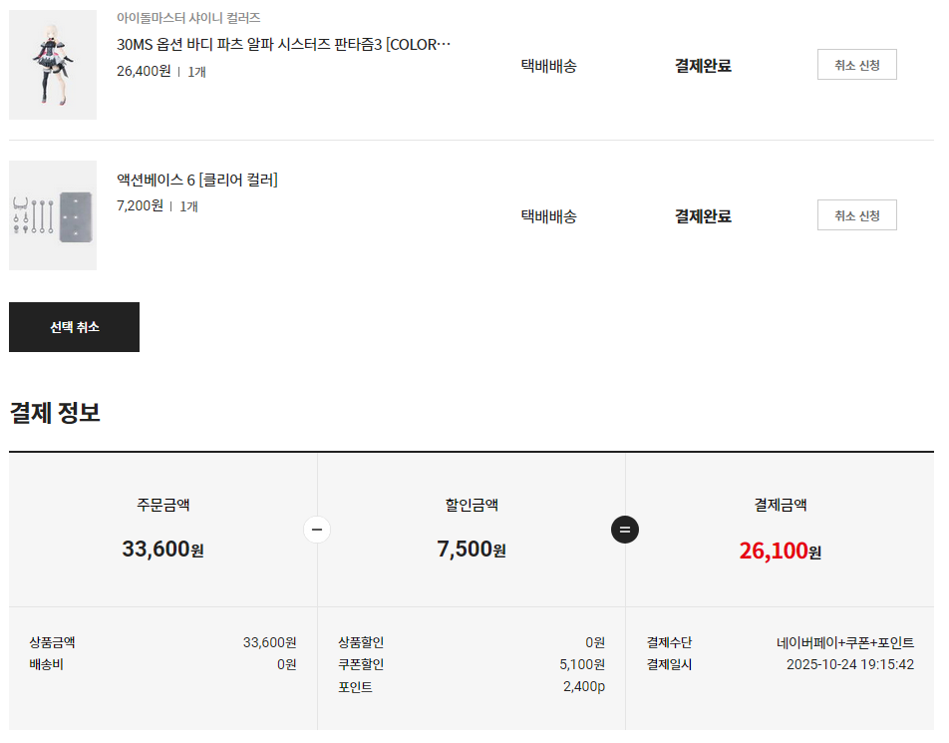The image size is (949, 743).
Task: Click the 7,500원 discount total under 할인금액
Action: point(471,550)
